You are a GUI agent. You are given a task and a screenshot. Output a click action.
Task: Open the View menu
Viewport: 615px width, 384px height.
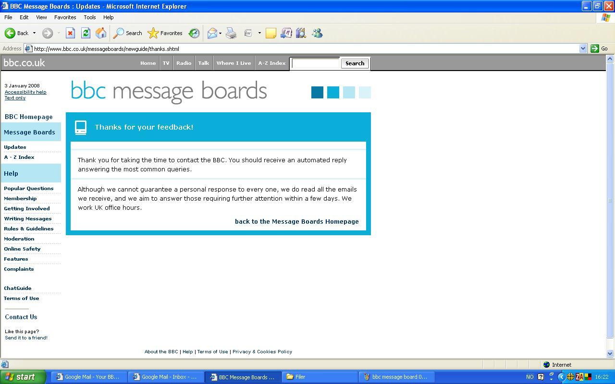coord(41,17)
